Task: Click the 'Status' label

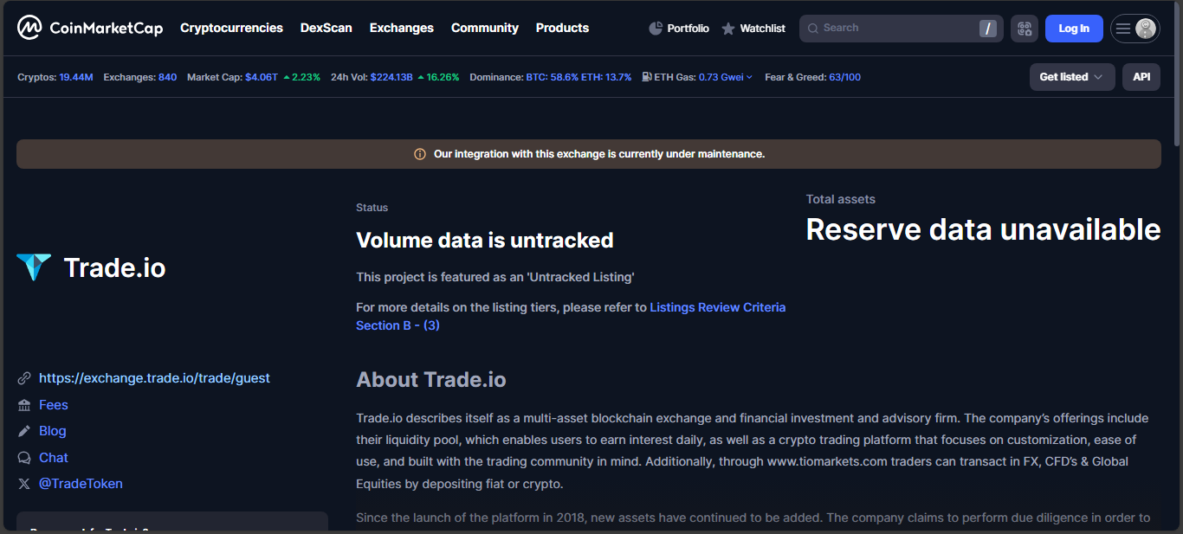Action: (372, 208)
